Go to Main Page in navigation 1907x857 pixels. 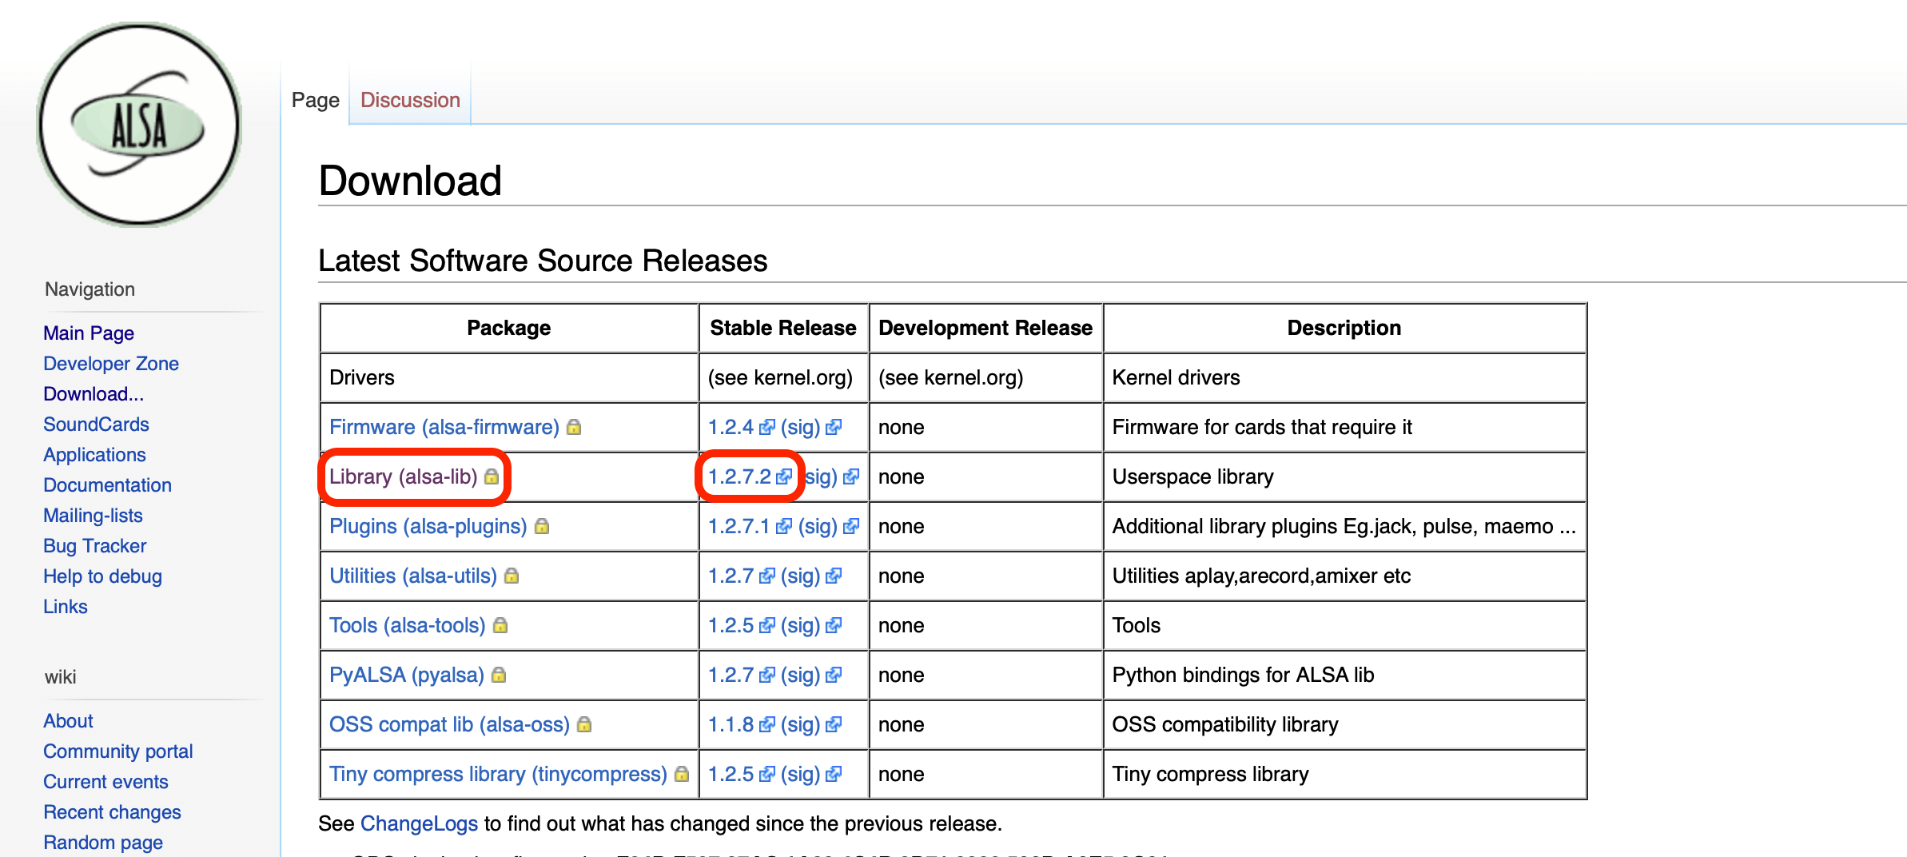coord(89,333)
